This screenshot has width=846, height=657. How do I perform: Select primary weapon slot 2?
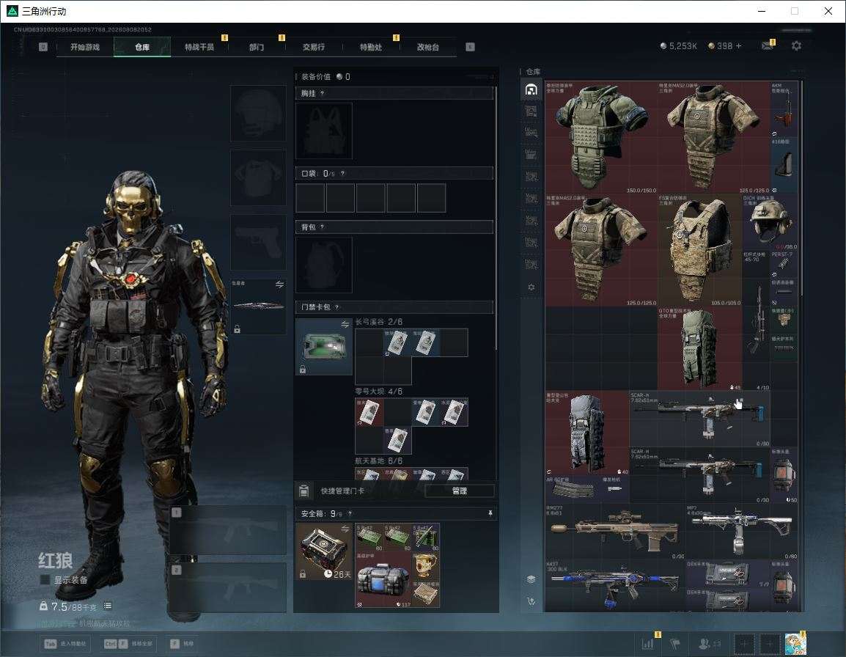(228, 588)
